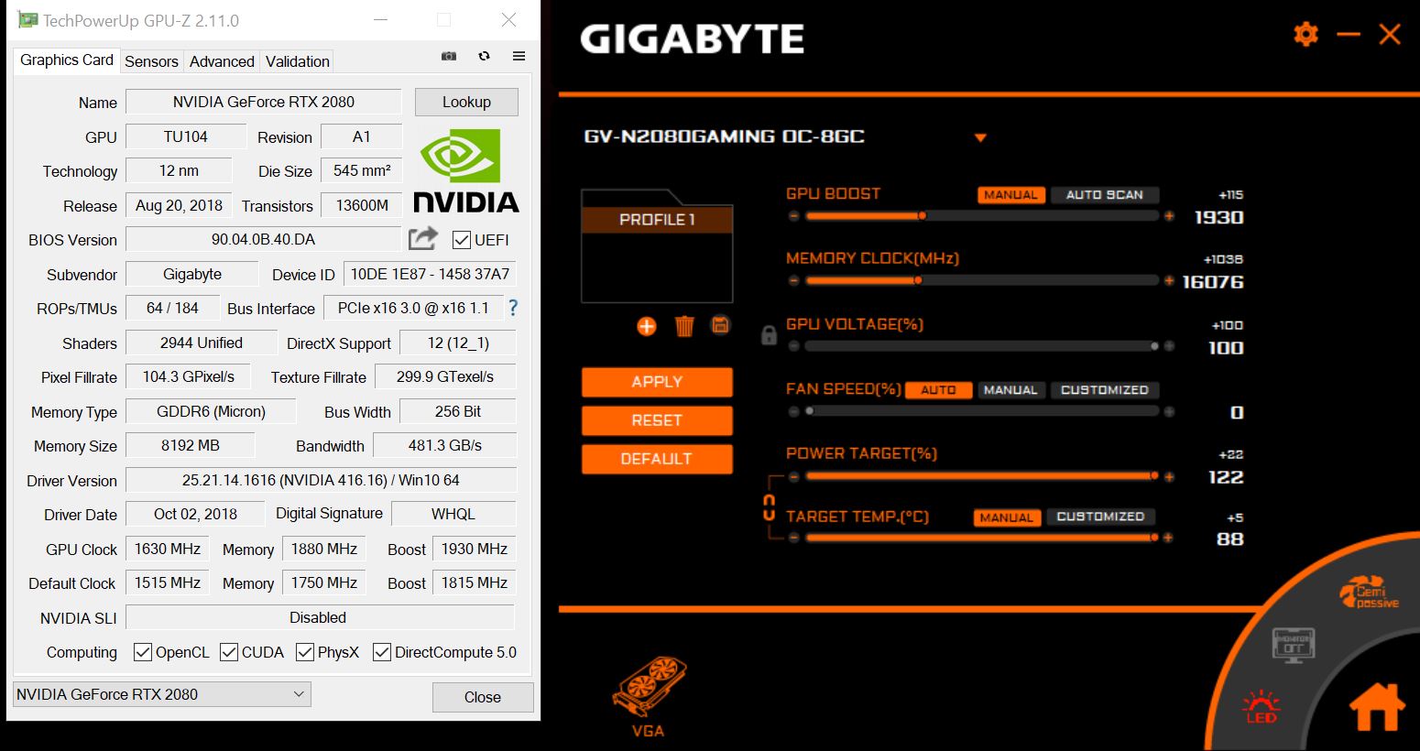
Task: Delete profile using trash icon
Action: 684,326
